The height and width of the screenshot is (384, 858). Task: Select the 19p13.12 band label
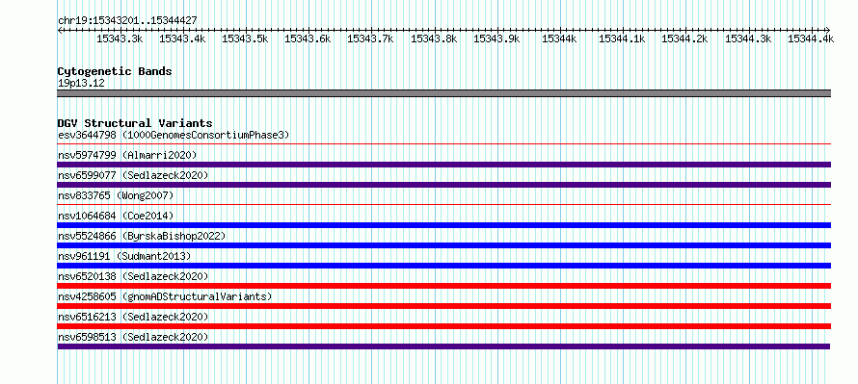point(81,84)
